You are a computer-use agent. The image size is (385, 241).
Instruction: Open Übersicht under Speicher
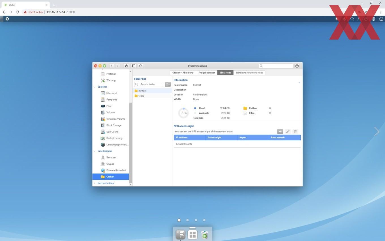(x=111, y=93)
